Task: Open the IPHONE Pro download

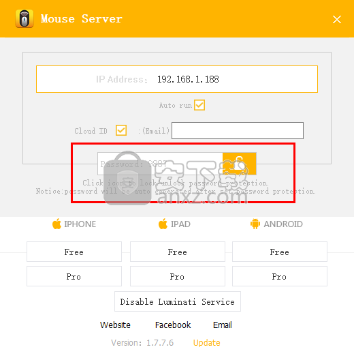Action: tap(74, 276)
